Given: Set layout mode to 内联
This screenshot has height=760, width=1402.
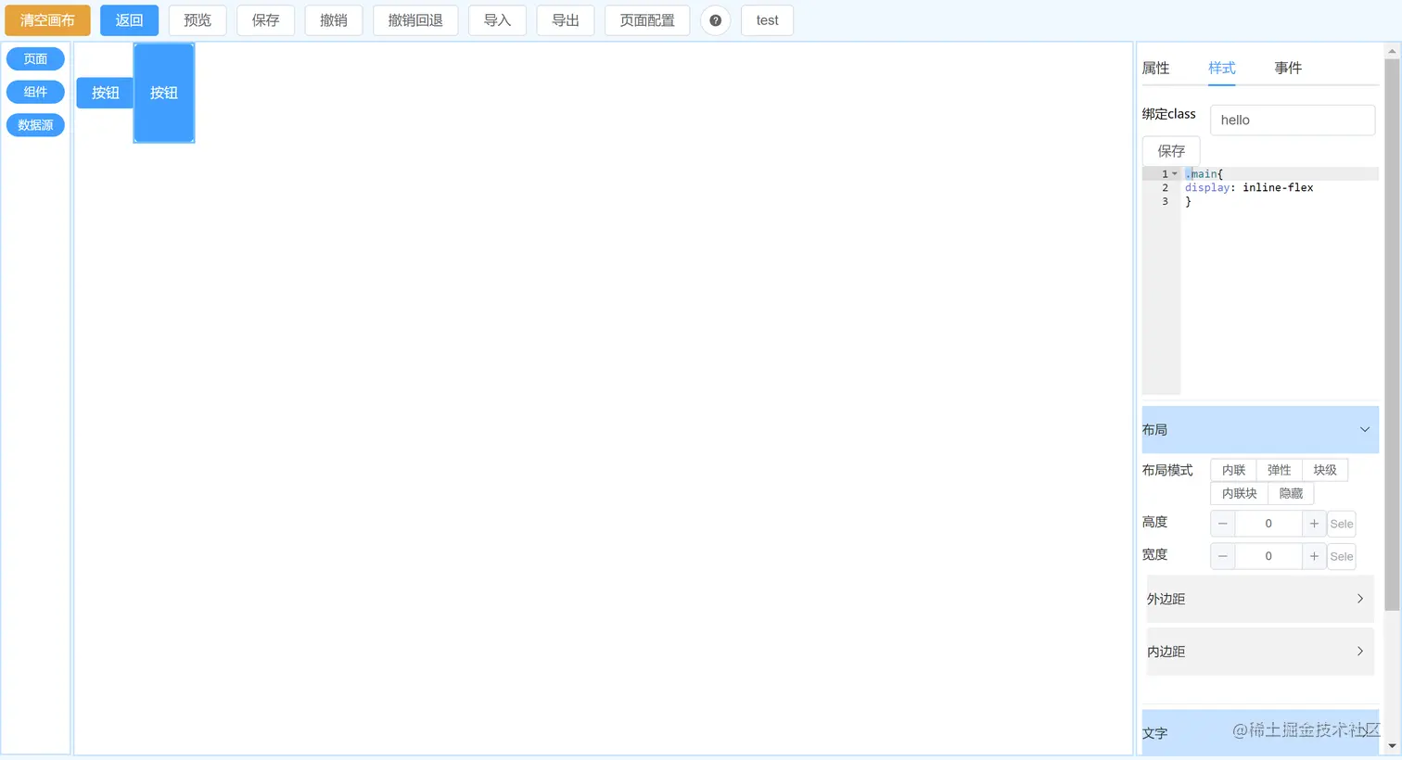Looking at the screenshot, I should pos(1232,470).
